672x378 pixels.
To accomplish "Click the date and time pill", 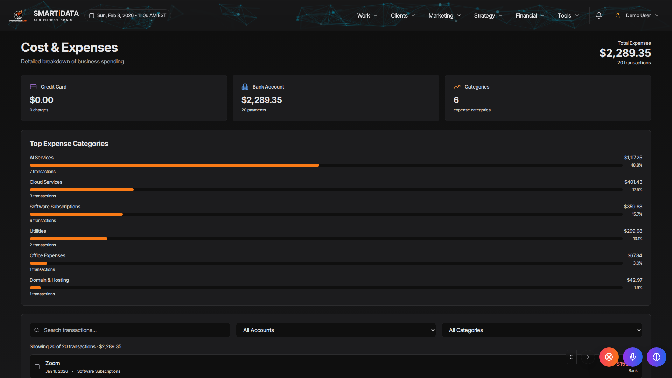I will tap(128, 15).
